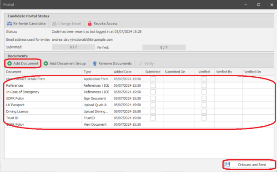Sort by the Verified On column header

pos(258,72)
